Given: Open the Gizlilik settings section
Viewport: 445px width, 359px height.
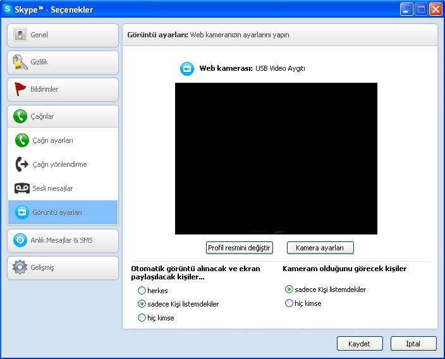Looking at the screenshot, I should point(63,63).
